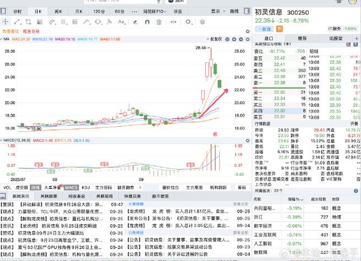361x261 pixels.
Task: Open MA indicator settings gear
Action: pos(247,39)
